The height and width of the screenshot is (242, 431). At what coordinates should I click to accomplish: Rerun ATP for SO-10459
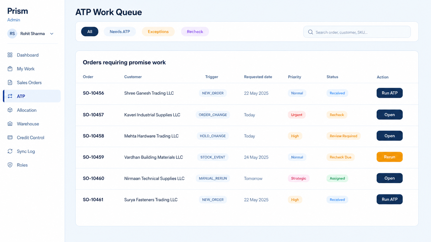point(389,157)
